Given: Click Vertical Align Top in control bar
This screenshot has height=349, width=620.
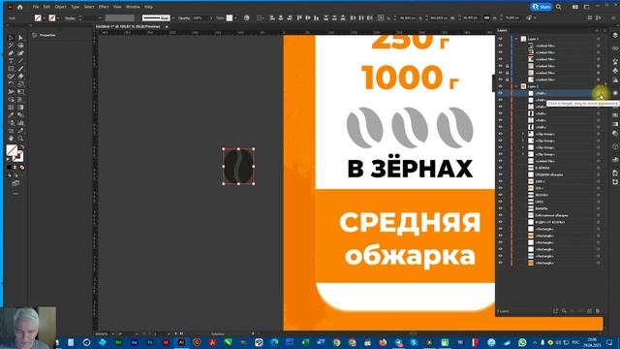Looking at the screenshot, I should [299, 17].
